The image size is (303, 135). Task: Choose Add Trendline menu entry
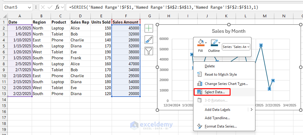tap(217, 118)
